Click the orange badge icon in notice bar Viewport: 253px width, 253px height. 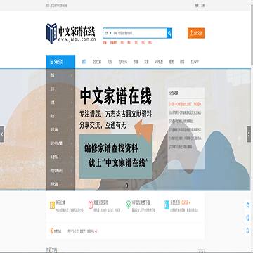coord(52,231)
